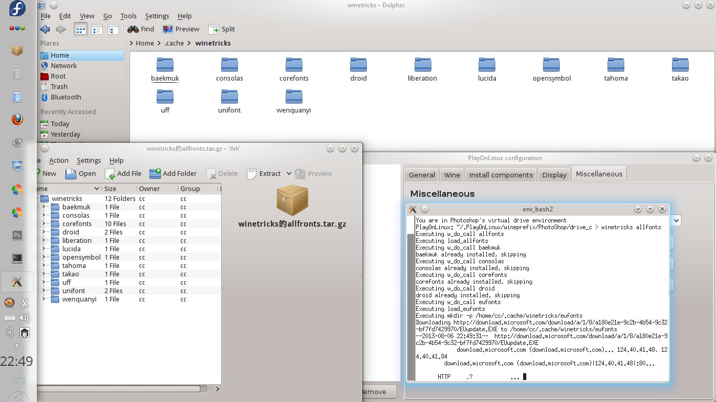The image size is (716, 402).
Task: Click the network management tray icon
Action: tap(24, 332)
